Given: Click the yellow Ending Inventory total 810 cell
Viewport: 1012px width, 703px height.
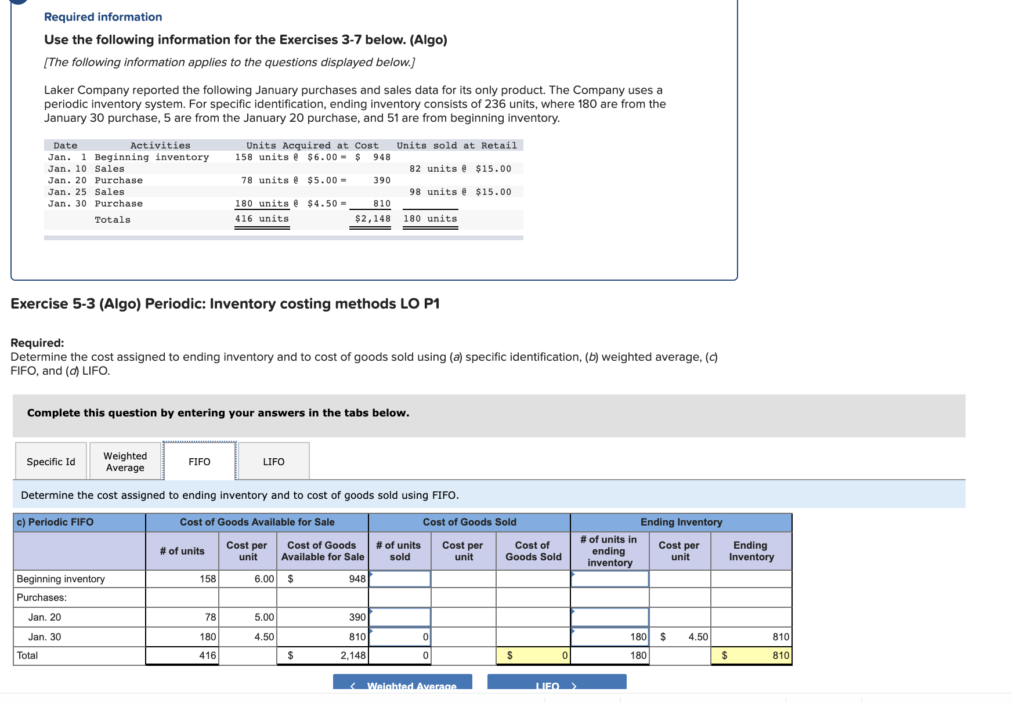Looking at the screenshot, I should click(751, 655).
